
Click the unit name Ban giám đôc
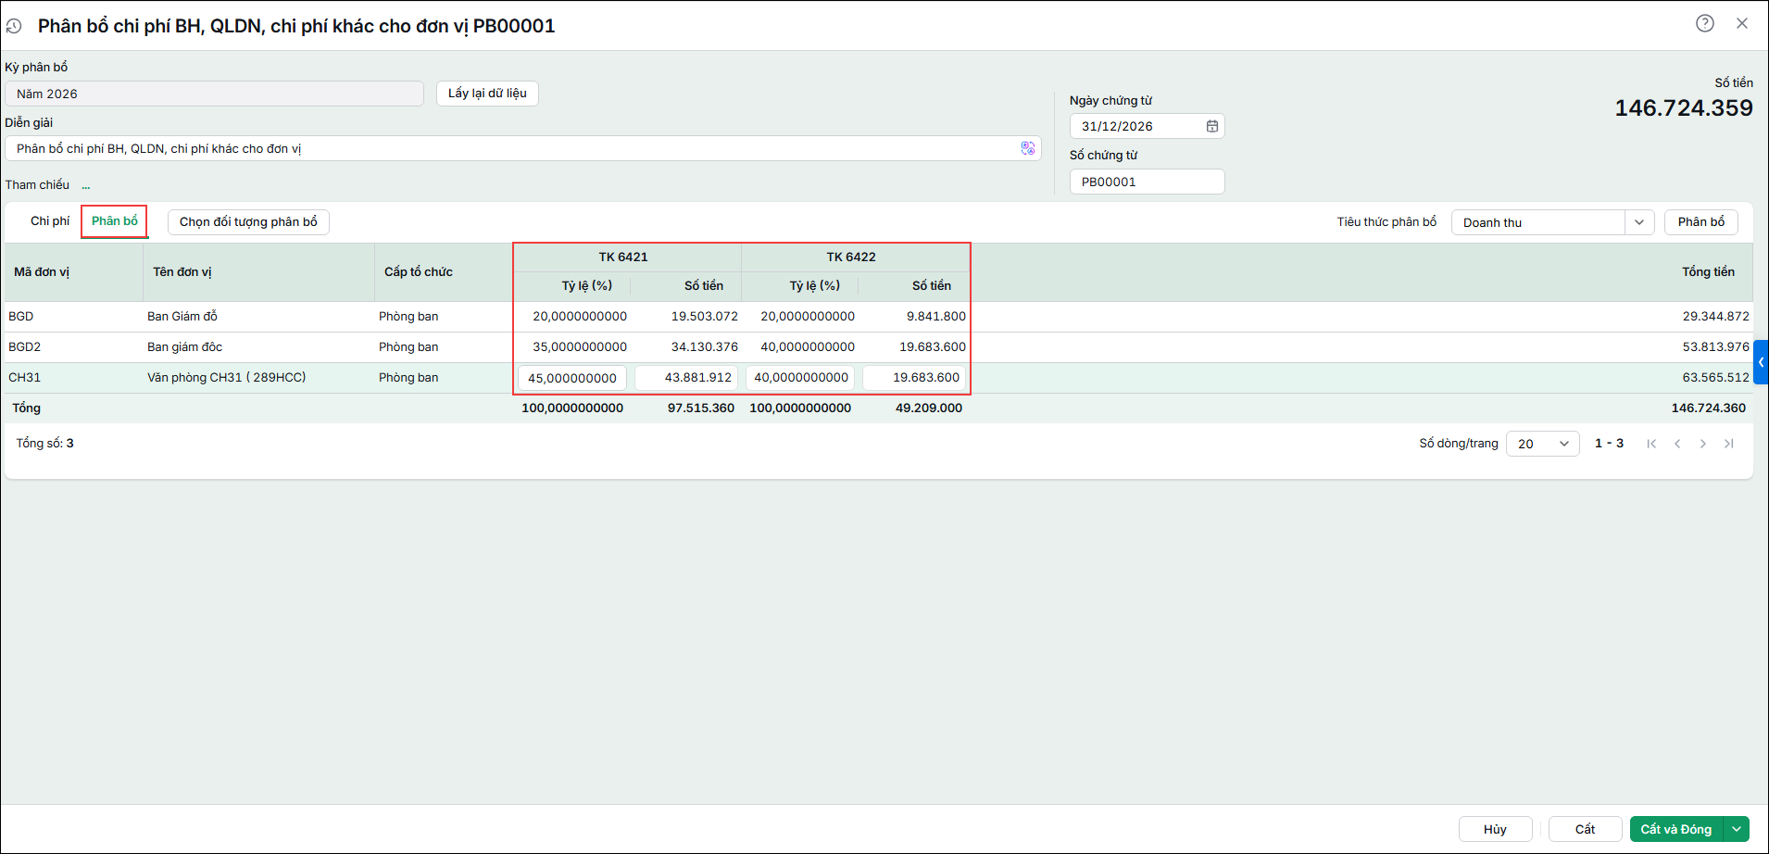tap(185, 347)
